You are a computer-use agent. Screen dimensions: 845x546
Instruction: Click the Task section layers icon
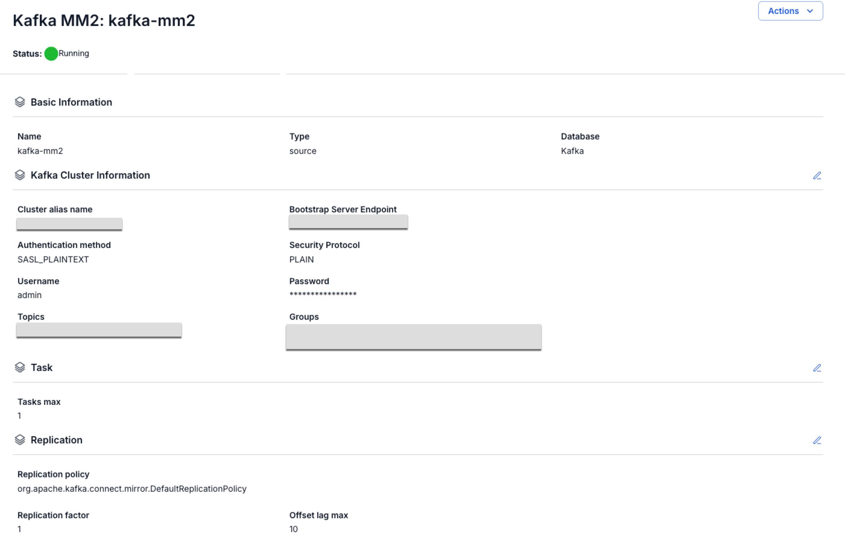tap(20, 368)
